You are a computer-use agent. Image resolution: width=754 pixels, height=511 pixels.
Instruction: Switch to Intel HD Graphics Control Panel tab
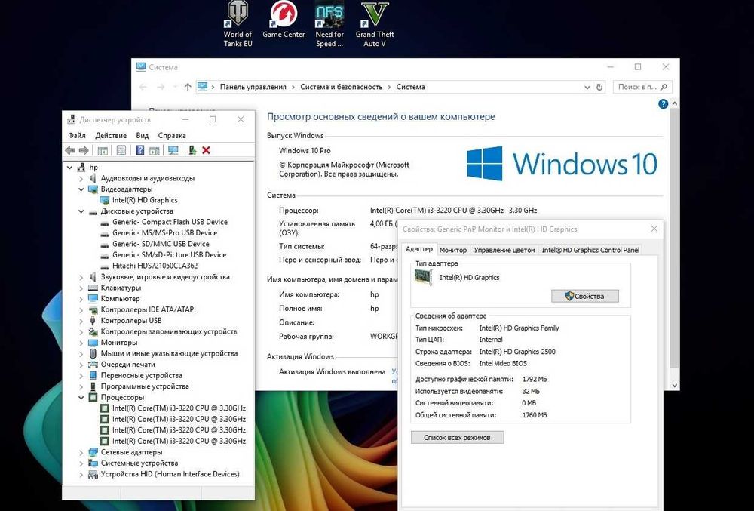(590, 250)
